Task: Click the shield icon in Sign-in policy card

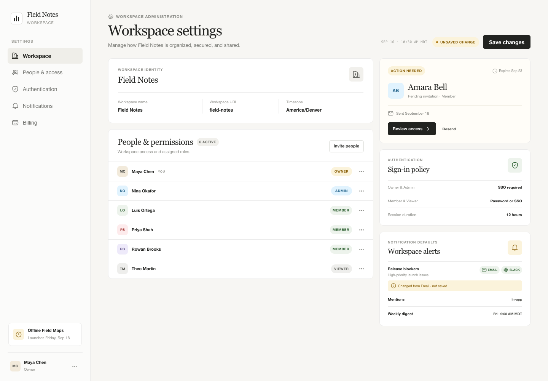Action: pos(515,165)
